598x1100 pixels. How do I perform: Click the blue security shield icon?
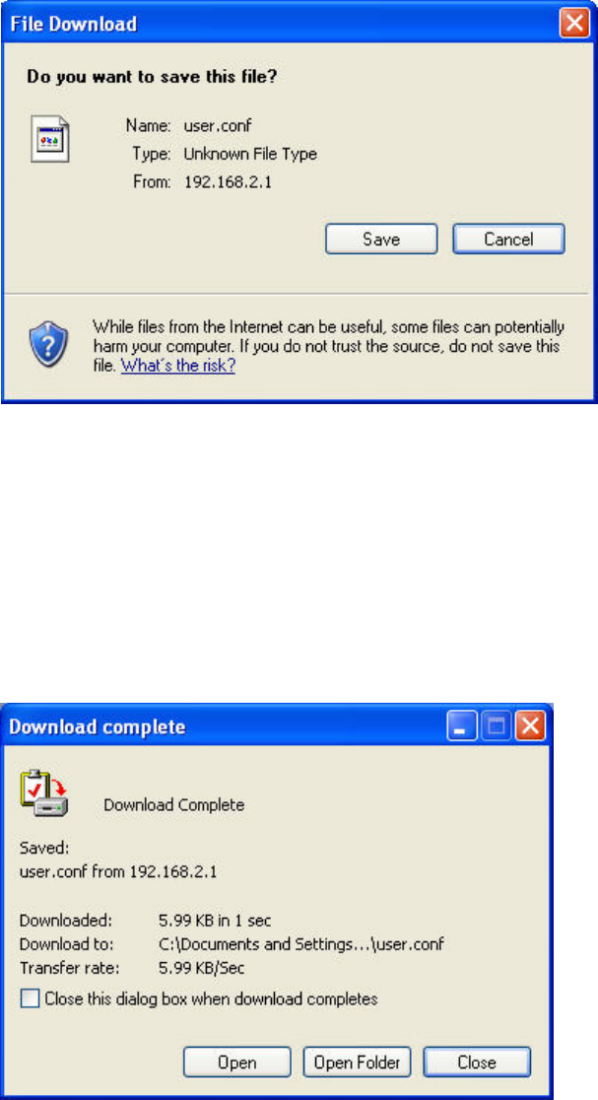click(x=48, y=342)
